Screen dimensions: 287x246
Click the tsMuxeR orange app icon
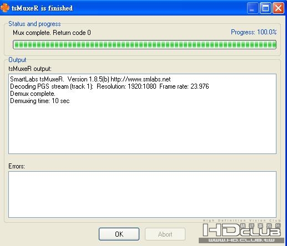[5, 8]
